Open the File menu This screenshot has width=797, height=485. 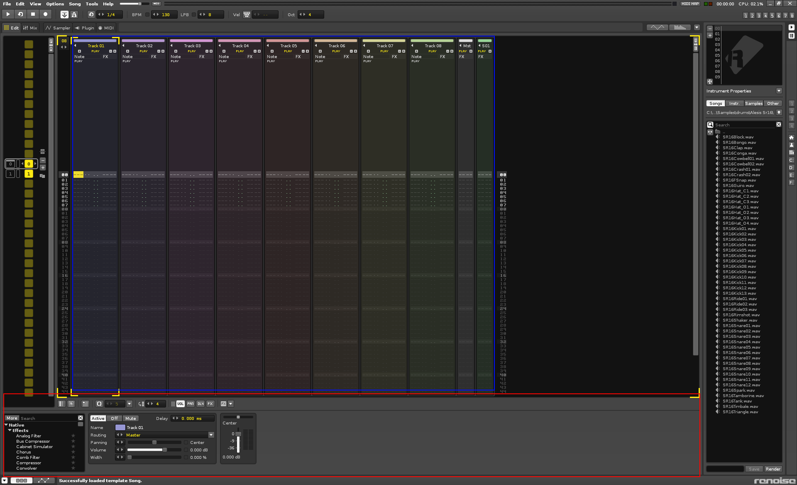click(x=7, y=4)
